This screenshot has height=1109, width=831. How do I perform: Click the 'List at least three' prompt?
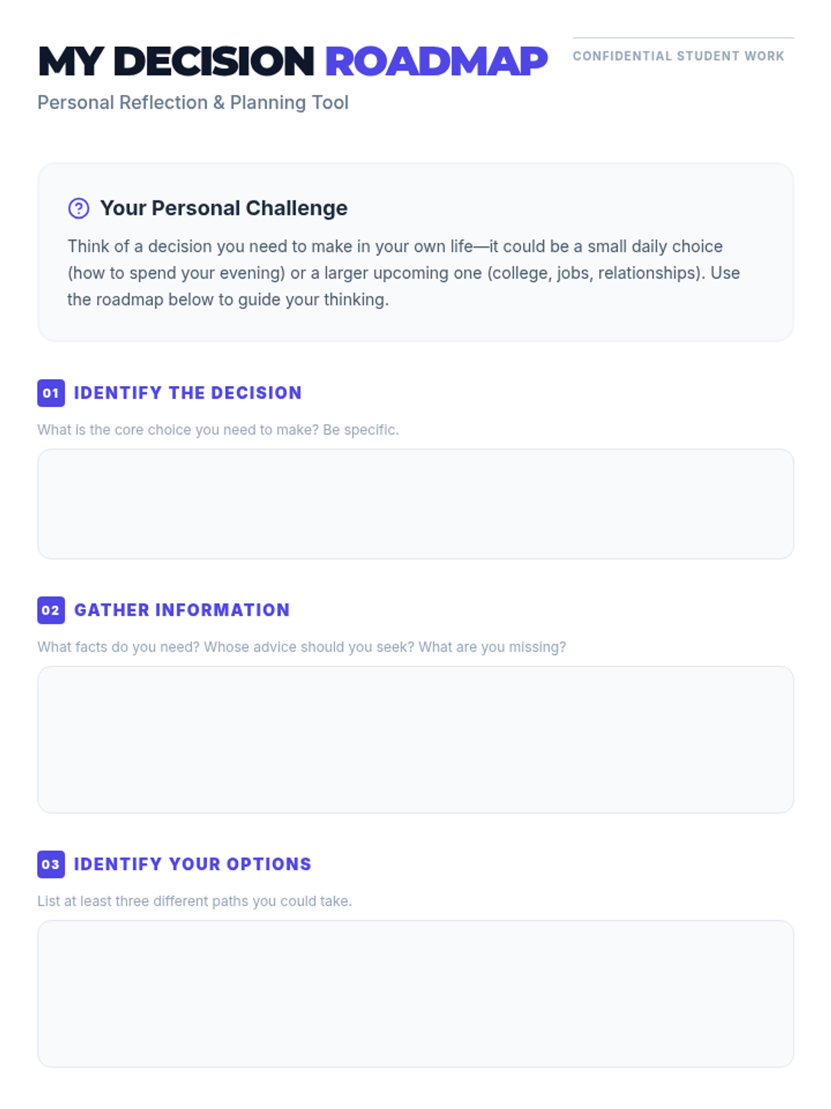click(194, 901)
